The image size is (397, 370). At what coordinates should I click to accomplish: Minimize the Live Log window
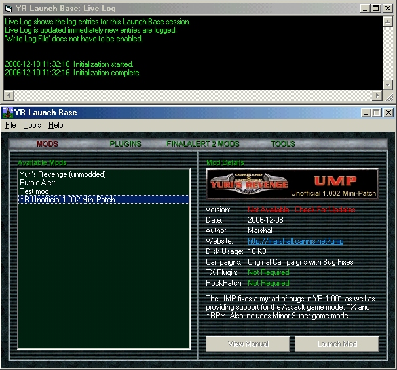click(367, 8)
